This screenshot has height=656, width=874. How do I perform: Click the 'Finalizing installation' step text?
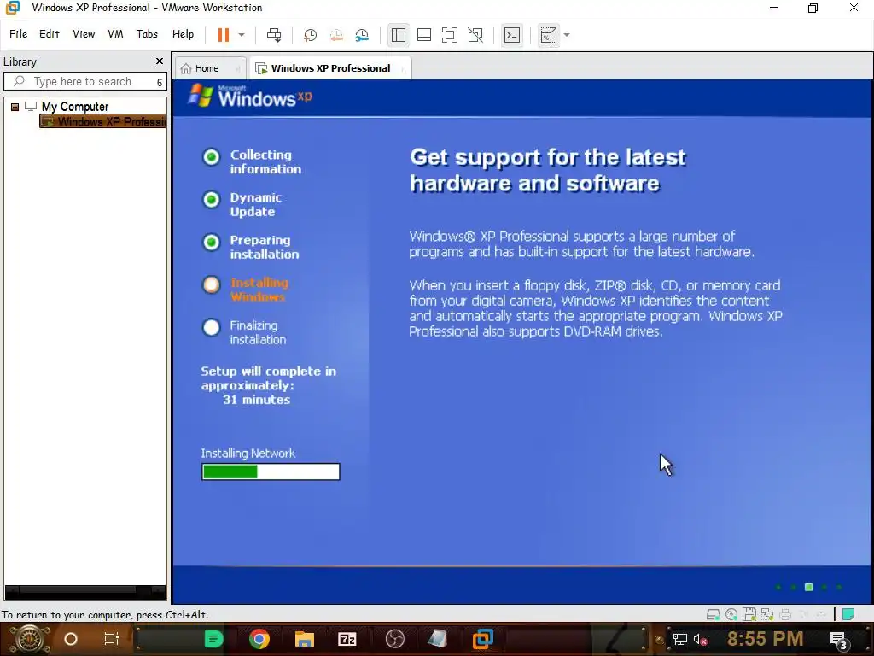[258, 332]
